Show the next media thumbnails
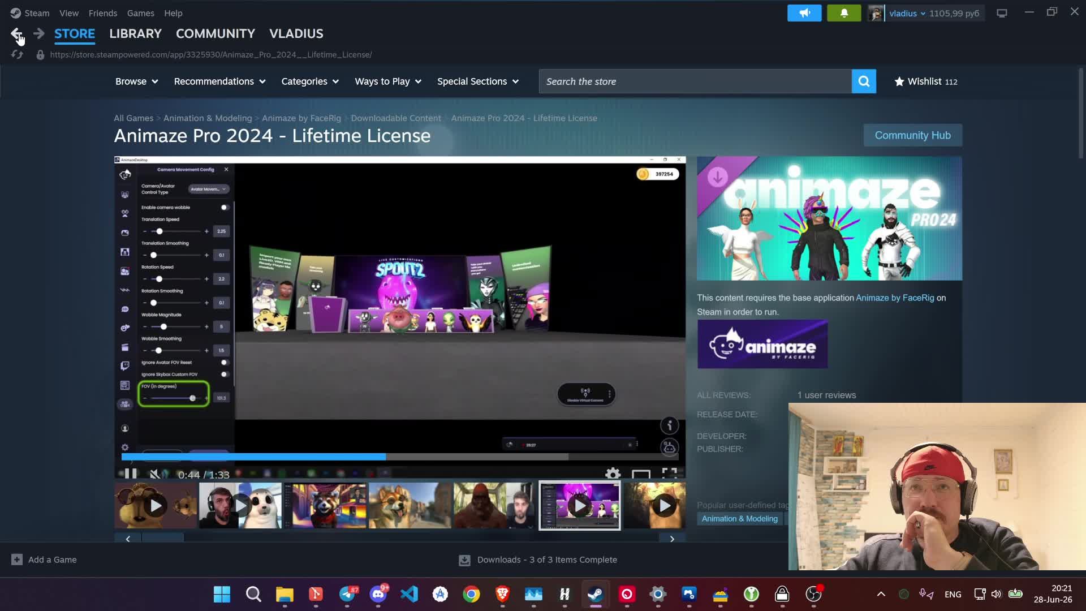 point(672,539)
